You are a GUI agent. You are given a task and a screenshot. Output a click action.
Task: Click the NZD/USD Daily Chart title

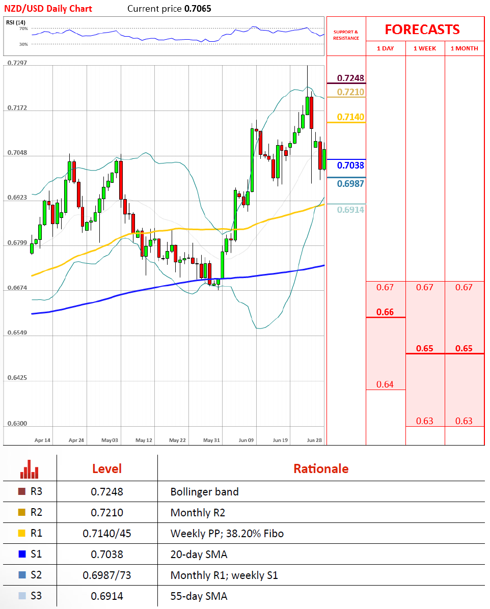48,9
